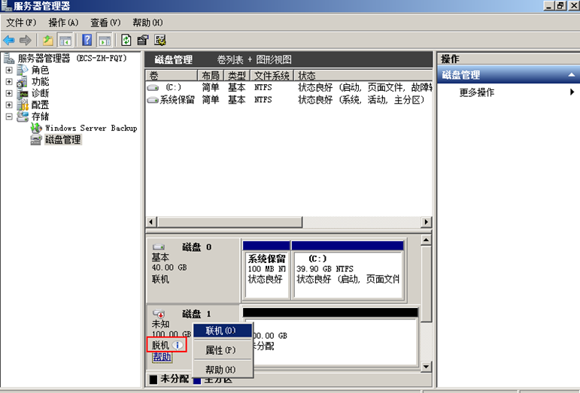
Task: Expand the 功能 tree node
Action: [9, 82]
